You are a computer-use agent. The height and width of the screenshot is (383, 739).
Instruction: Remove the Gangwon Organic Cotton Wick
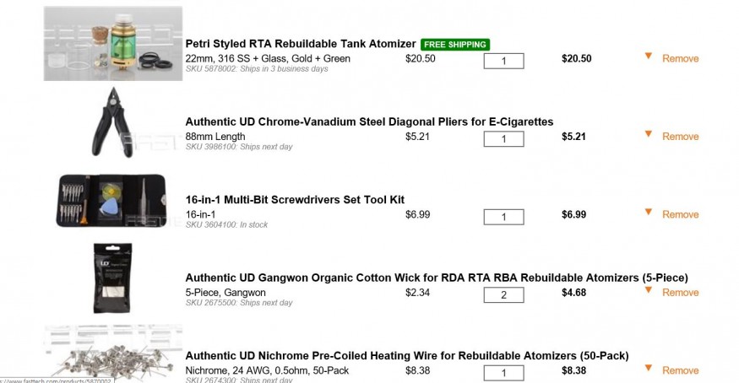pos(680,293)
